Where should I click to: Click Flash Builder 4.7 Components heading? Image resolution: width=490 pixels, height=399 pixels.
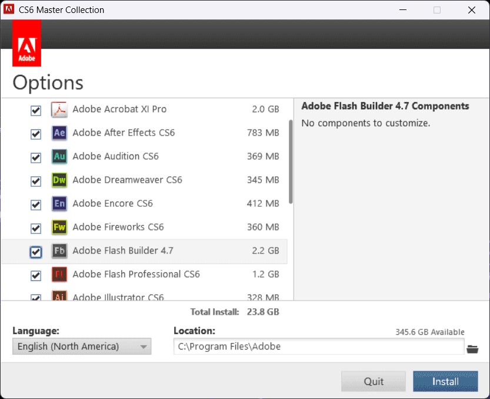point(385,106)
